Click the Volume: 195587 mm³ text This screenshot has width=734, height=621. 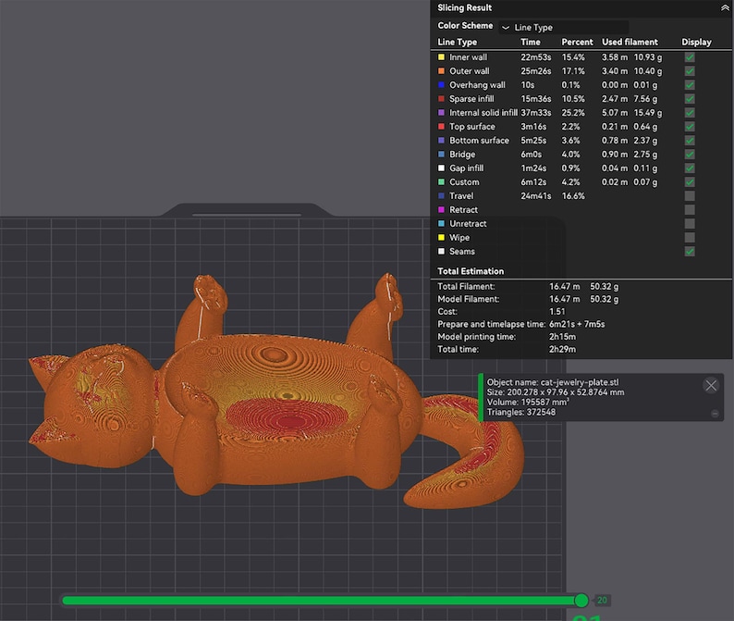(528, 403)
